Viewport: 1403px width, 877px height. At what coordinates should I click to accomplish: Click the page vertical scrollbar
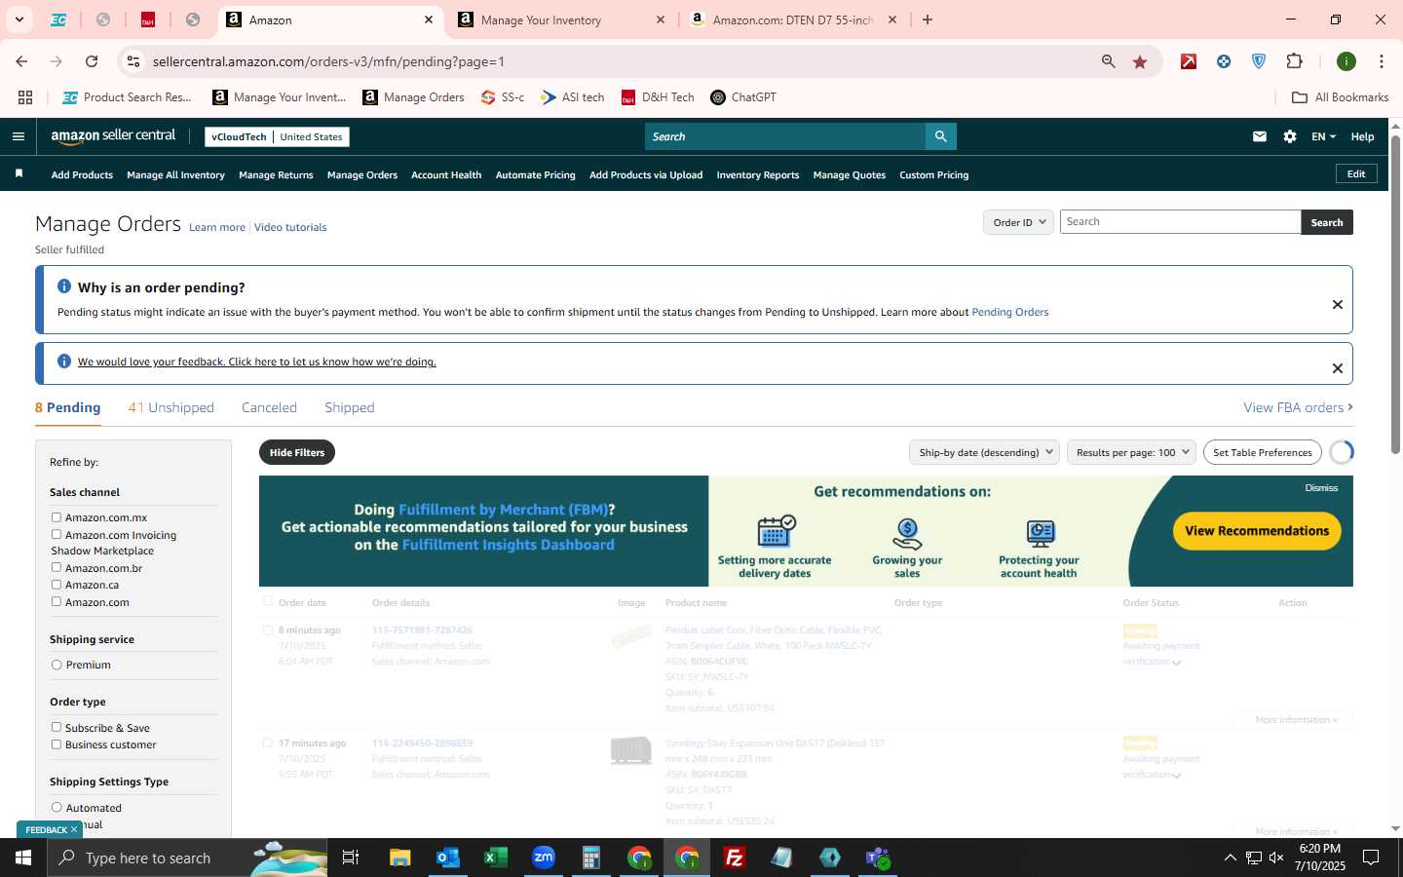click(1395, 292)
